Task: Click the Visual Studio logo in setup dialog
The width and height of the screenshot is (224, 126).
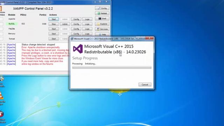Action: click(x=78, y=49)
